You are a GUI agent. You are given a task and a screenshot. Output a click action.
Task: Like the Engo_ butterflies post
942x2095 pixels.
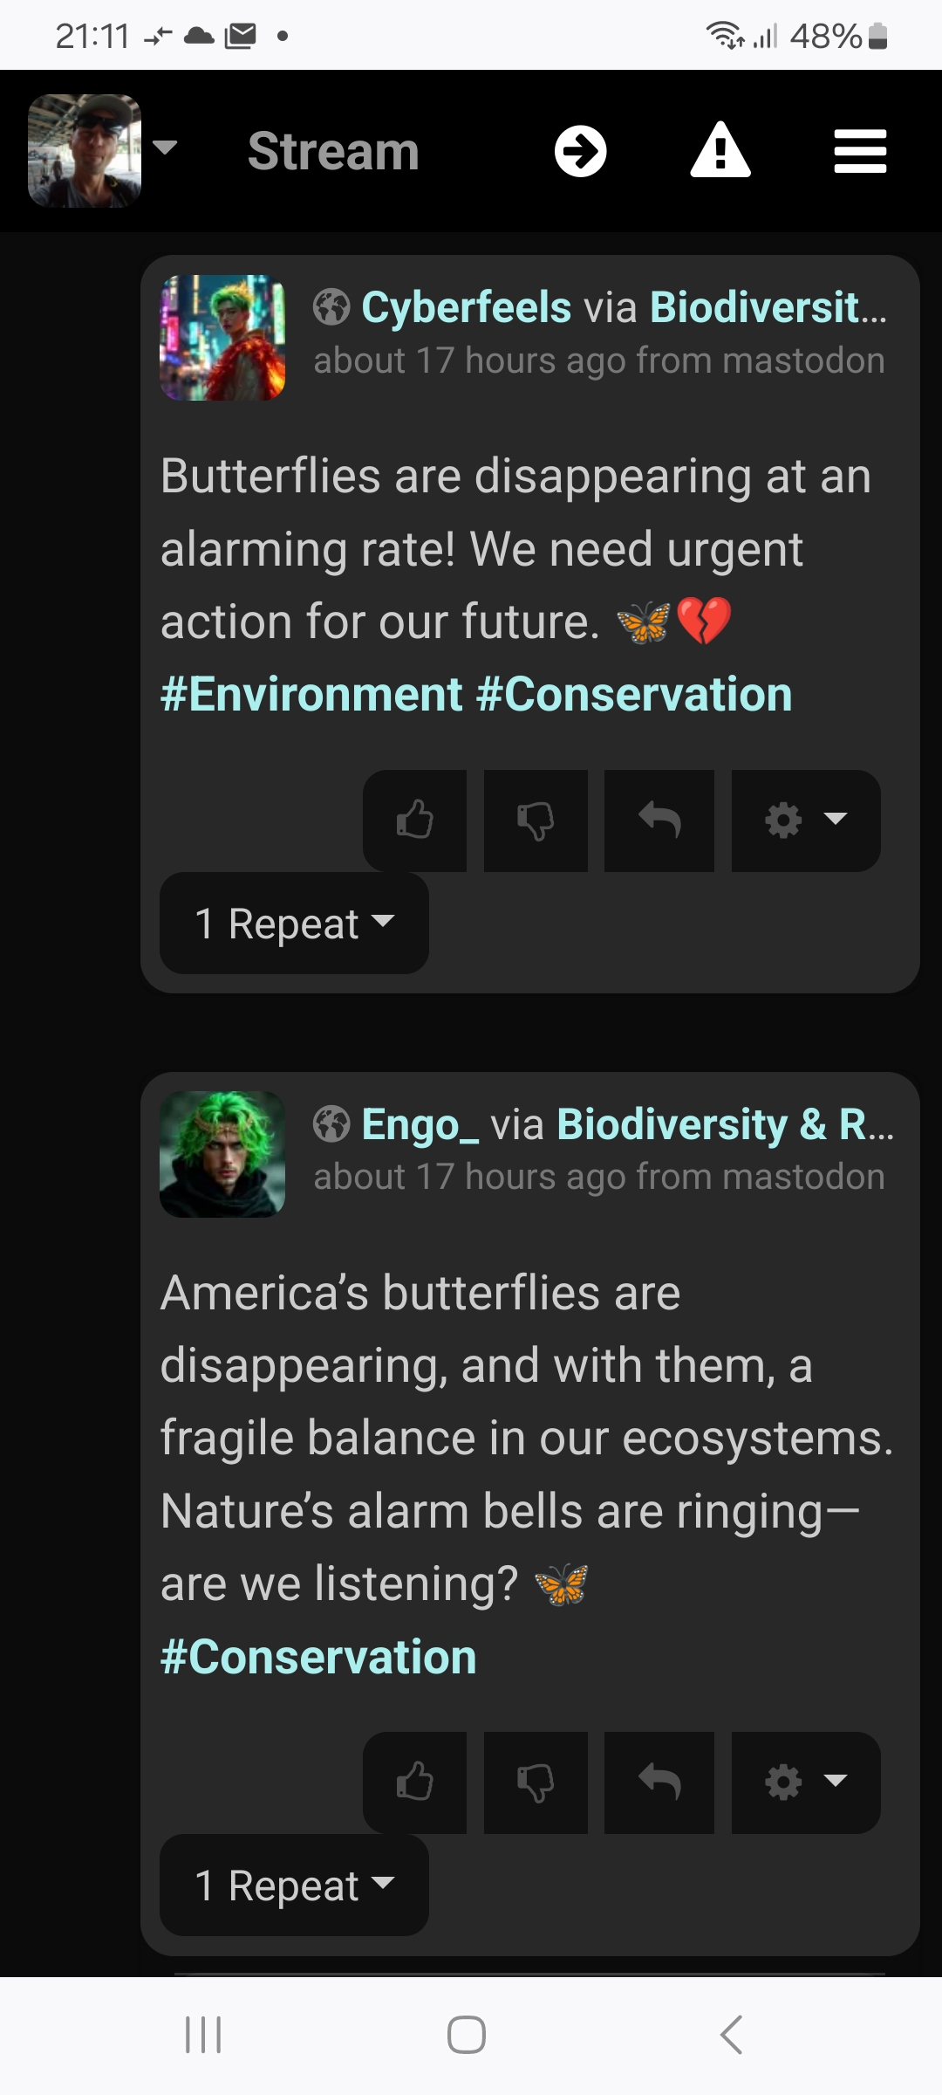click(415, 1782)
